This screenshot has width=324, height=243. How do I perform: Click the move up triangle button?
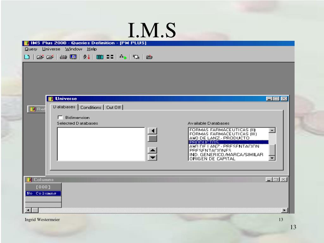(153, 150)
